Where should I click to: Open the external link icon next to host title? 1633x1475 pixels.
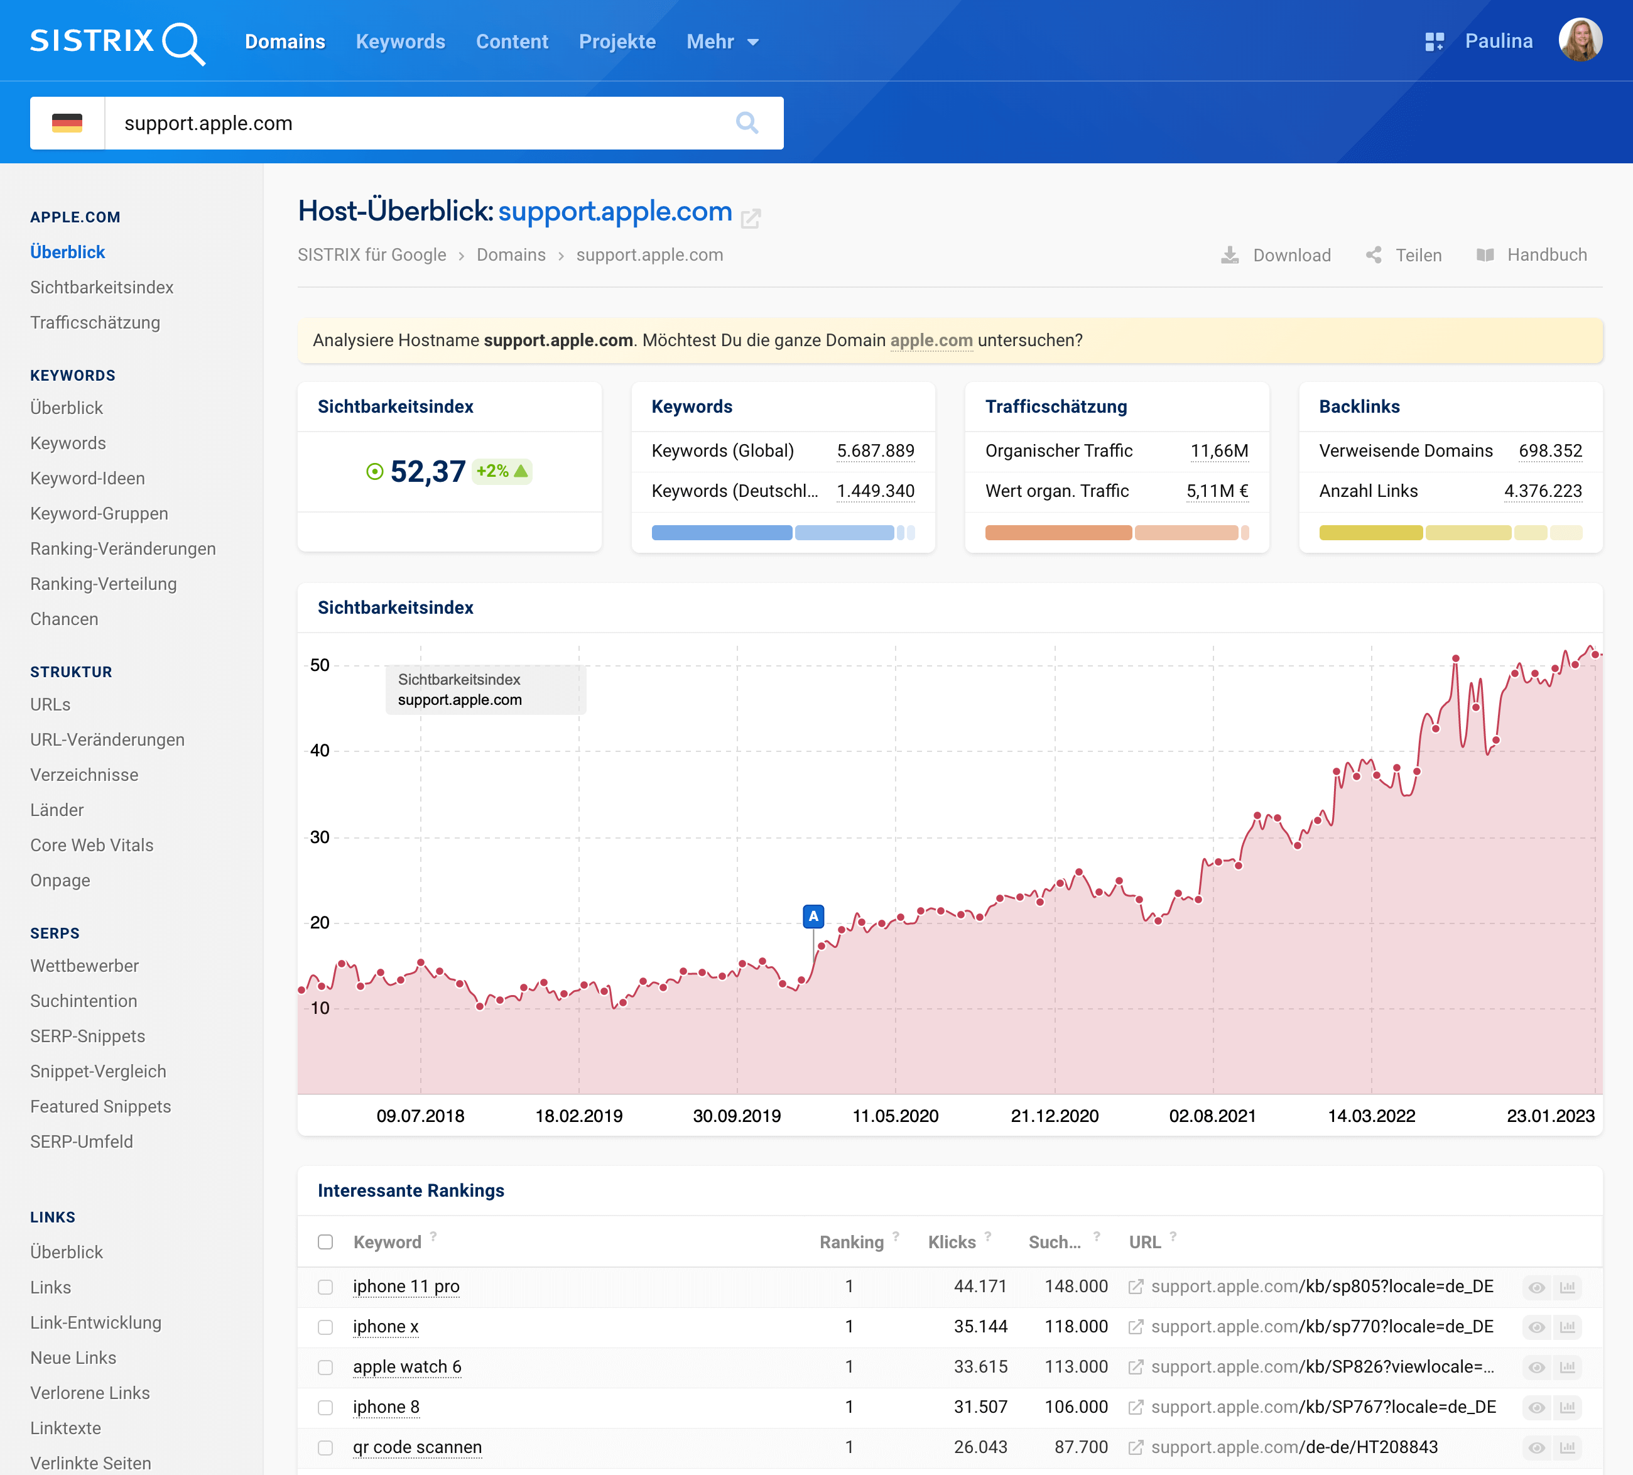[751, 218]
